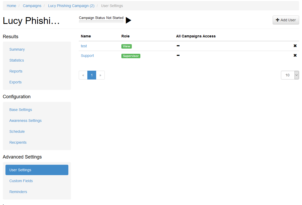Open the Reports page

(16, 71)
